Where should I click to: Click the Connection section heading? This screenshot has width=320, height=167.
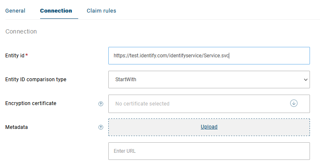(21, 31)
